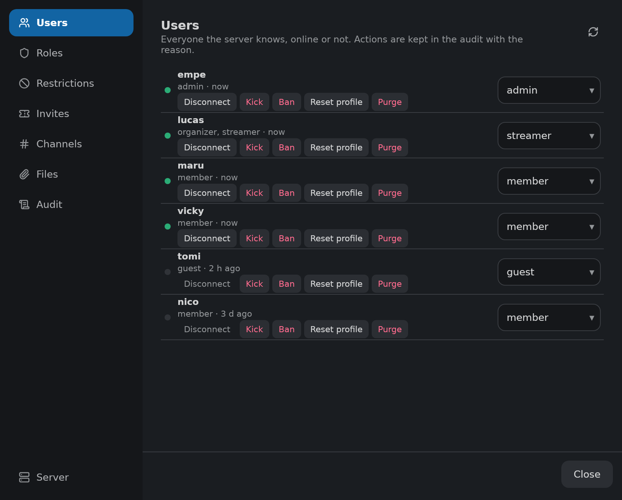Purge user lucas

[390, 147]
